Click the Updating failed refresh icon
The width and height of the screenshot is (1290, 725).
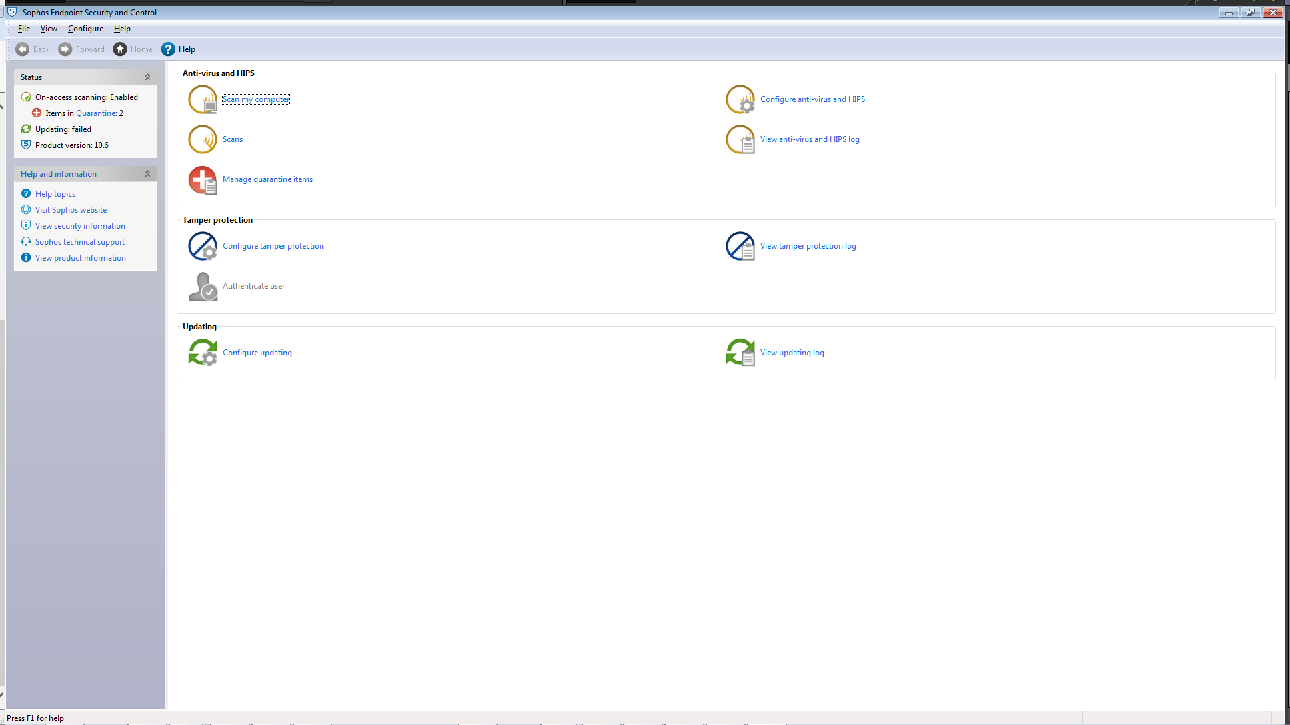coord(26,129)
